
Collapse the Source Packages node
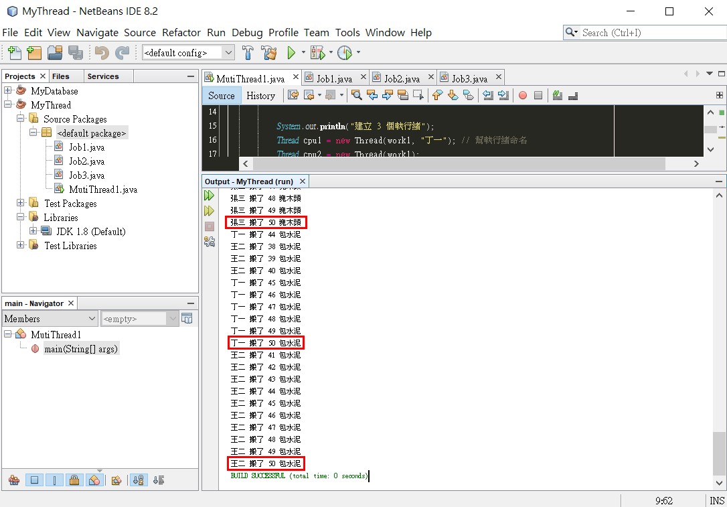click(20, 119)
